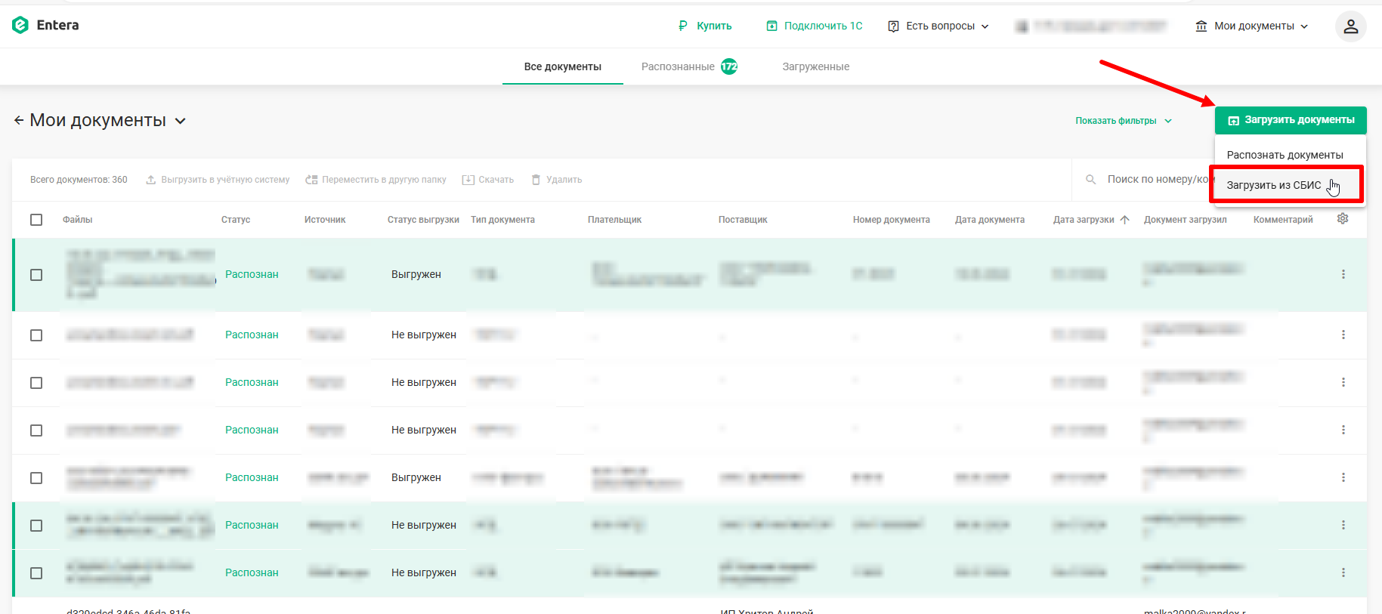Click the search magnifier icon
The image size is (1382, 614).
coord(1090,180)
